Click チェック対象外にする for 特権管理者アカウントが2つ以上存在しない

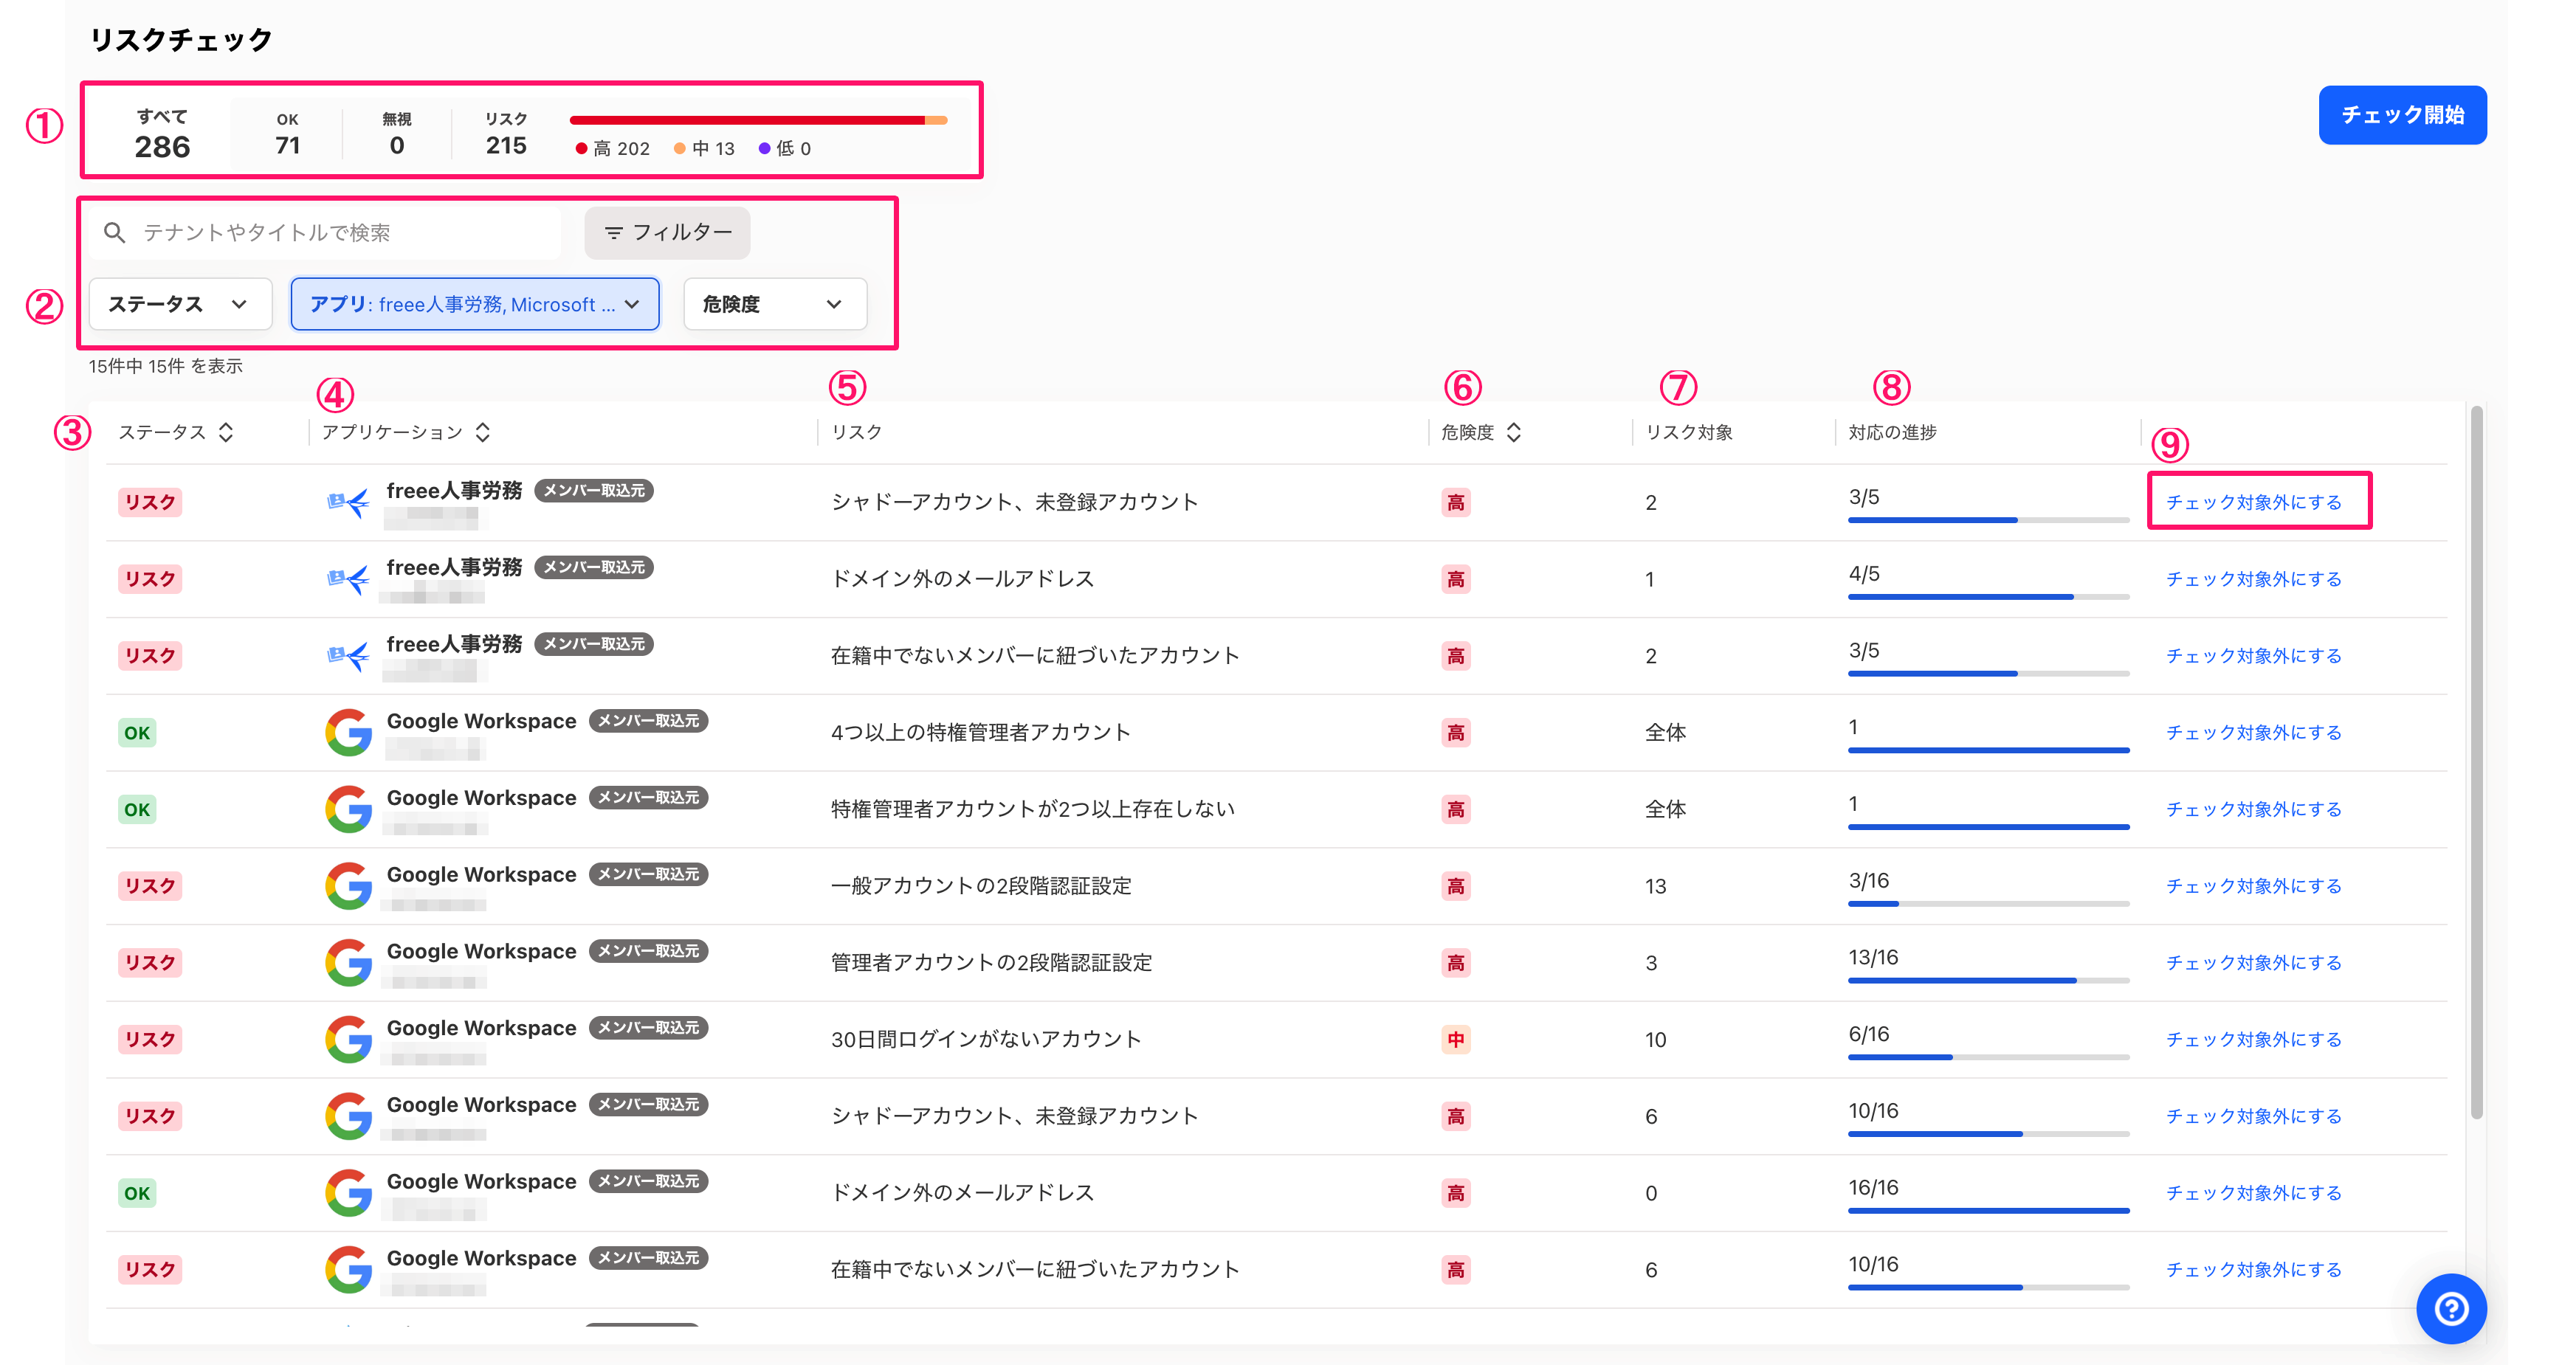click(2253, 809)
